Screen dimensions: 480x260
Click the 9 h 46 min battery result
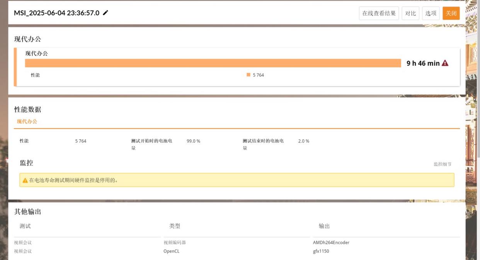423,63
